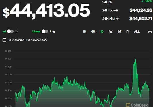Switch to the 1W timeframe
153x107 pixels.
click(110, 31)
